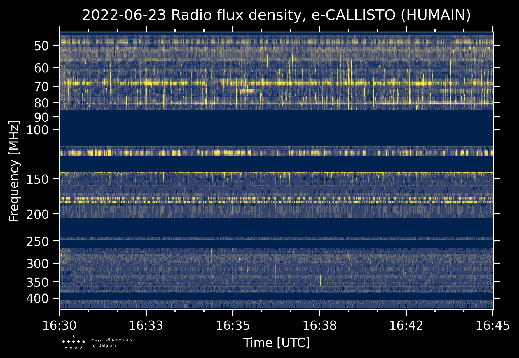
Task: Click the Royal Observatory of Belgium text
Action: (112, 343)
